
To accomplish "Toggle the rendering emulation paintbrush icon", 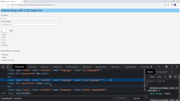I will coord(170,77).
